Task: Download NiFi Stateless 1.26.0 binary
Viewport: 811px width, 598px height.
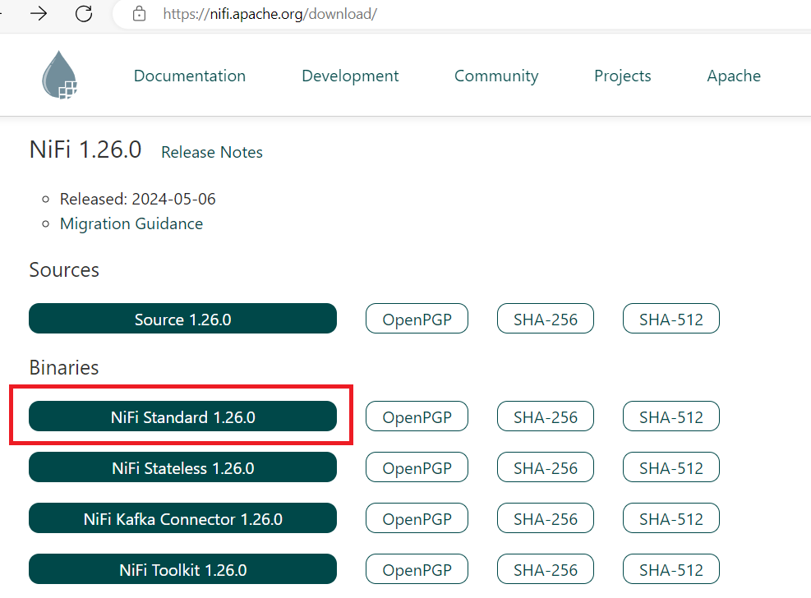Action: click(182, 467)
